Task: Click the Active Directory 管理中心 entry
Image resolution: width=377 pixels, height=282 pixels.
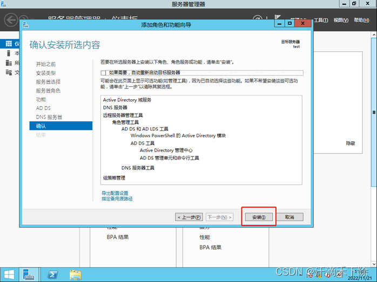Action: [166, 150]
